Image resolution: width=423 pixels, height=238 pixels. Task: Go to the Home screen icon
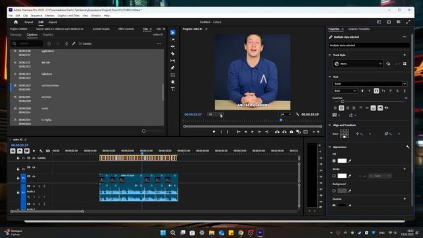(x=16, y=22)
